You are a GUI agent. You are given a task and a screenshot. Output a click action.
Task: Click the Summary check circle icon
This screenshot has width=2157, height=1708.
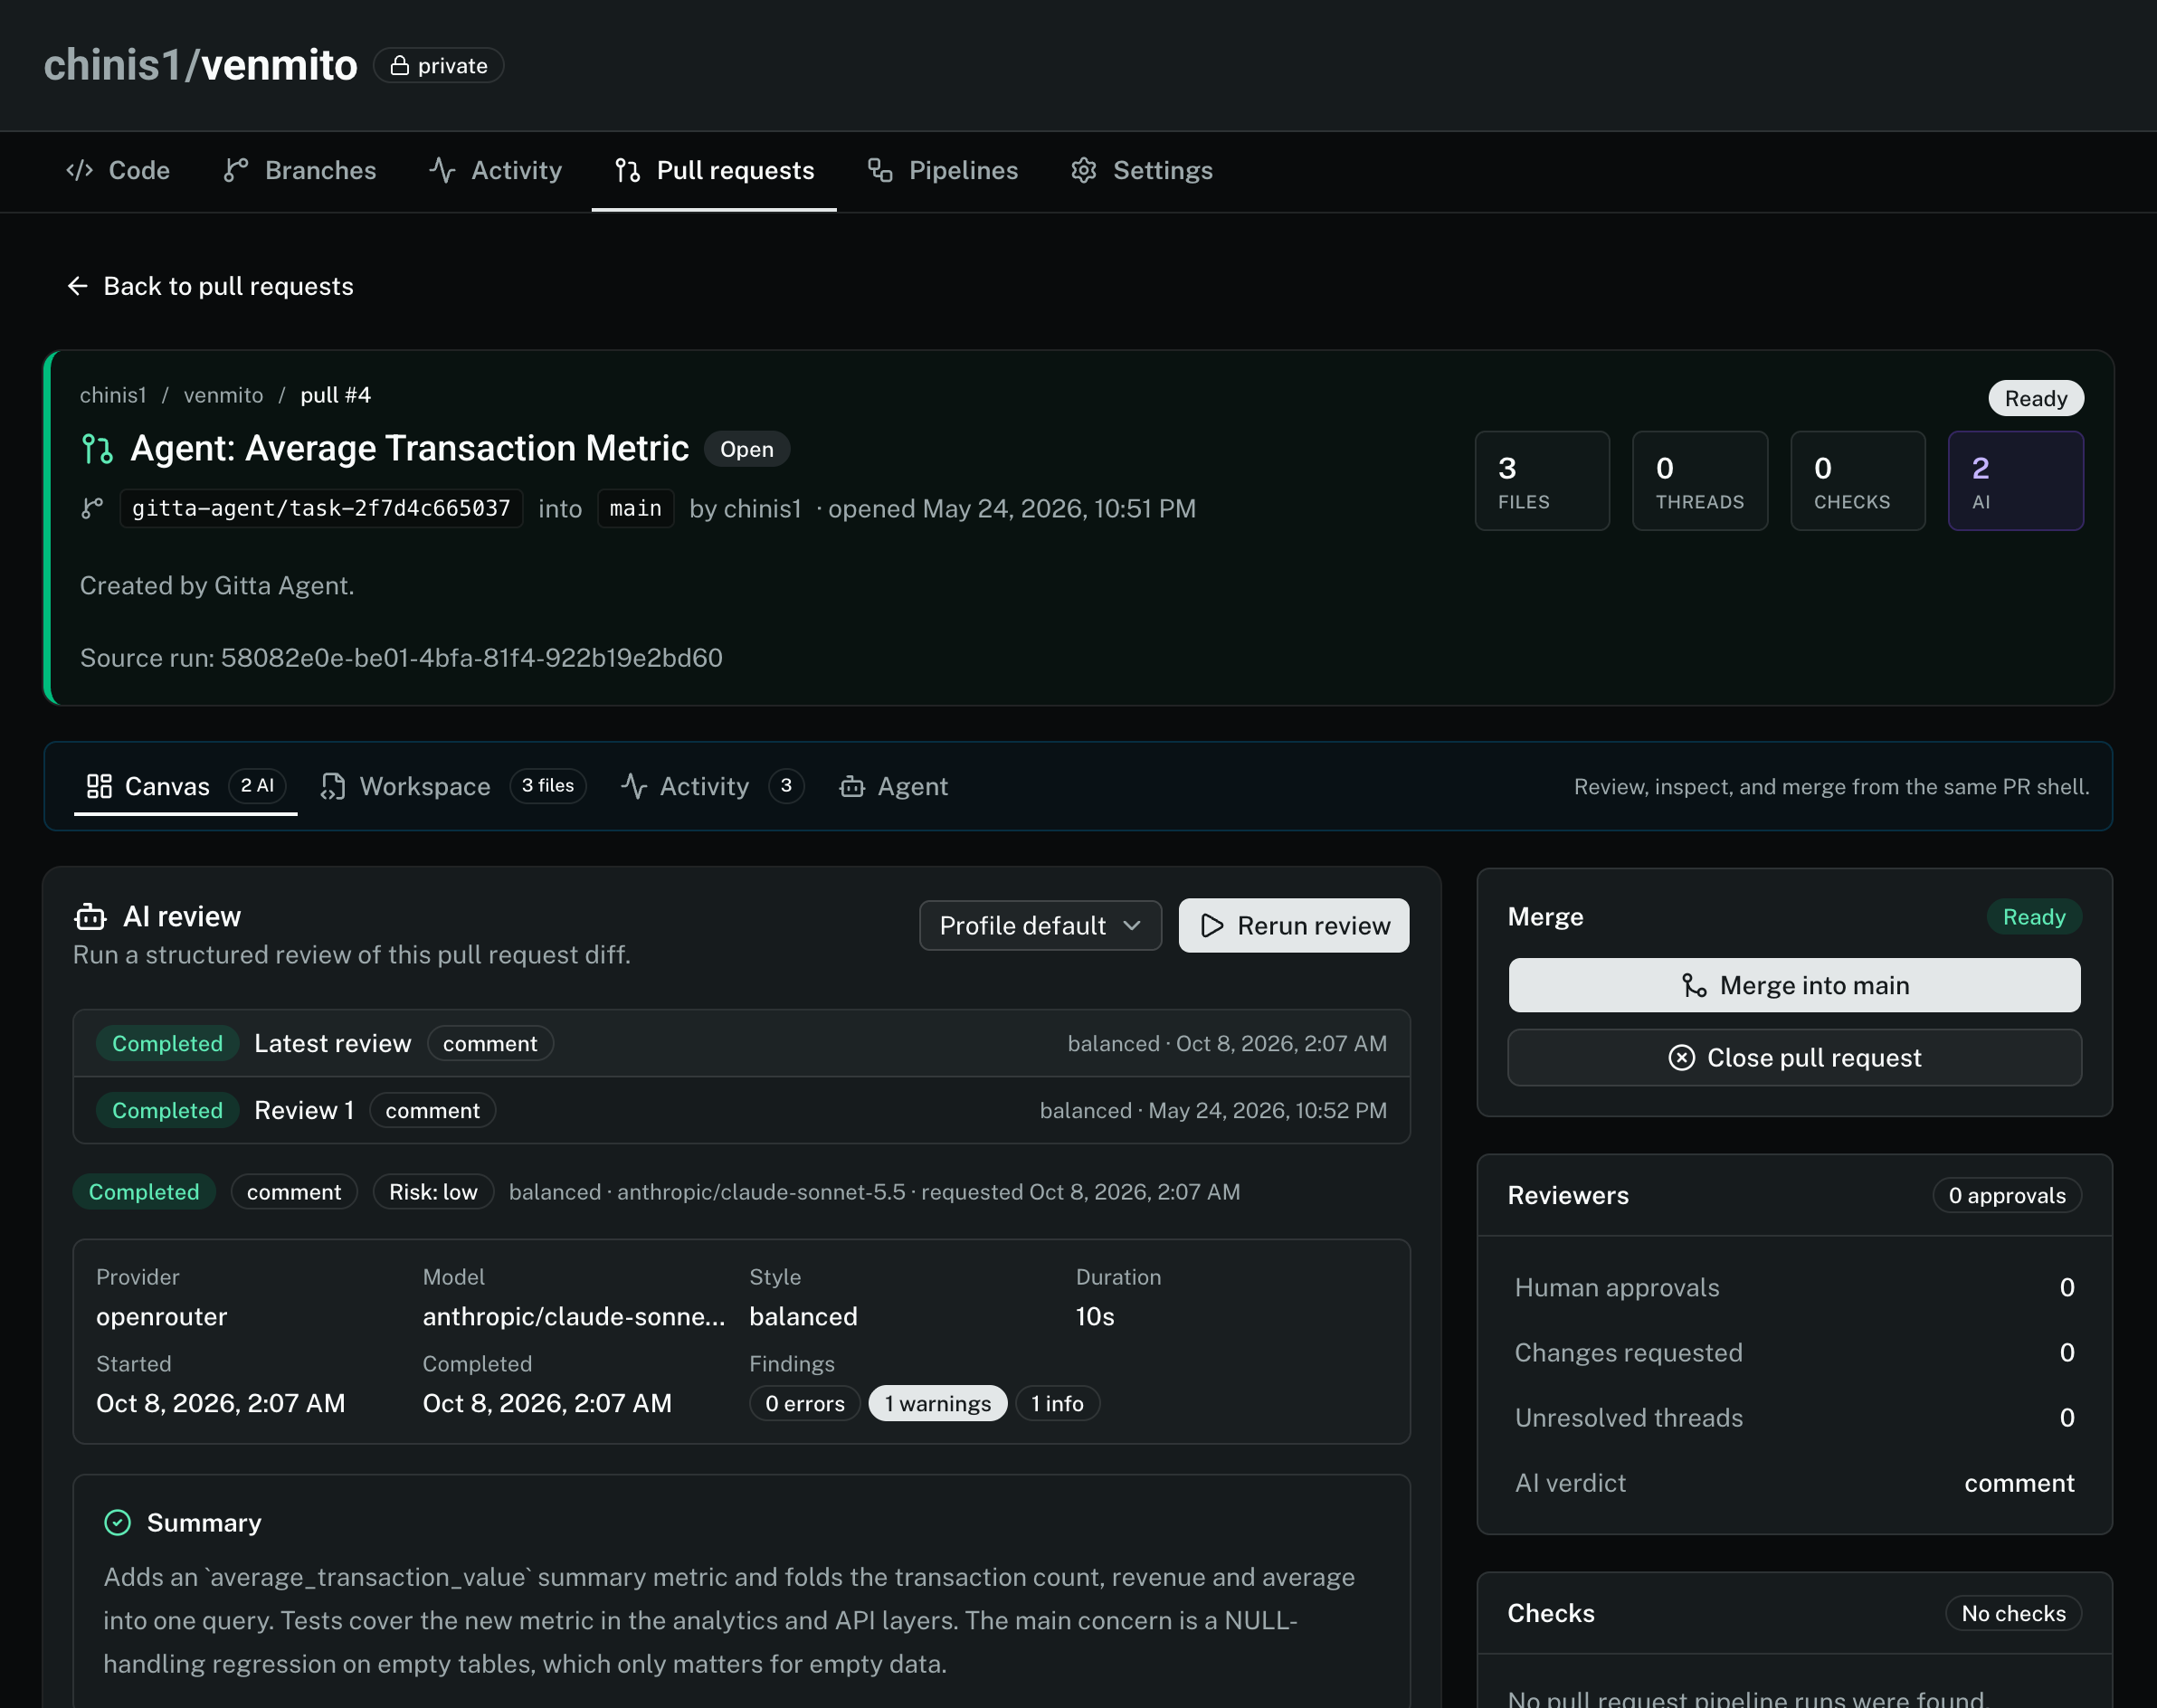118,1522
